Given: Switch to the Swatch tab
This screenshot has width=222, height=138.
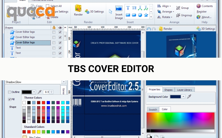Looking at the screenshot, I should click(153, 110).
